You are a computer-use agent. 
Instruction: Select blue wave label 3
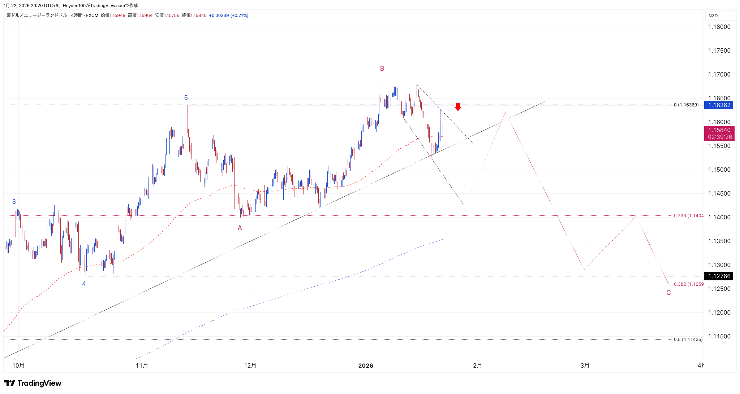tap(14, 202)
